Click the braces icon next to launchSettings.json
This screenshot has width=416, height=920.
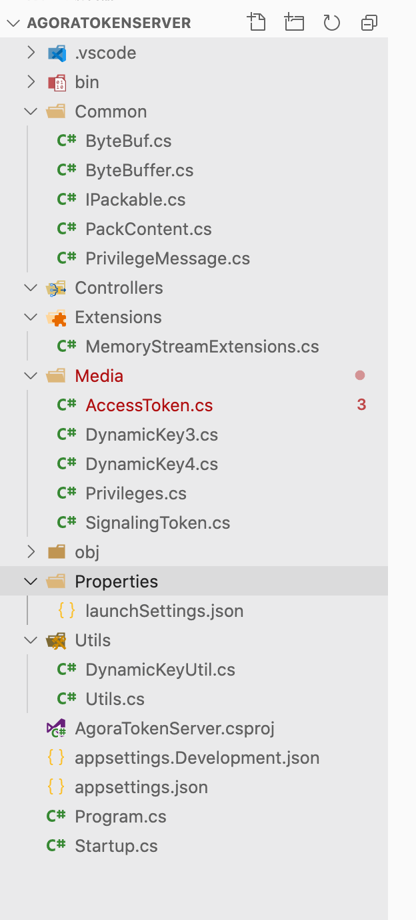tap(67, 610)
